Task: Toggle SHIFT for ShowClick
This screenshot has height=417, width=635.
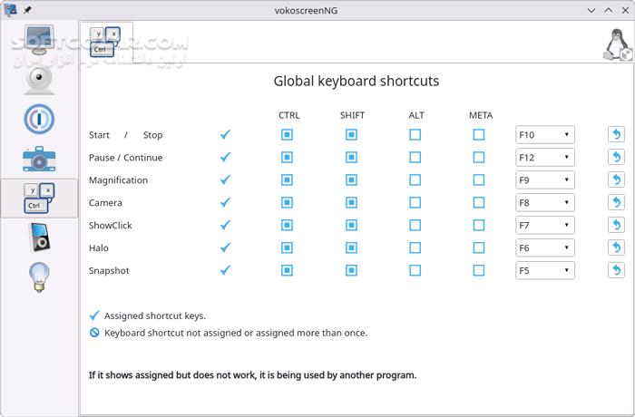Action: pos(352,225)
